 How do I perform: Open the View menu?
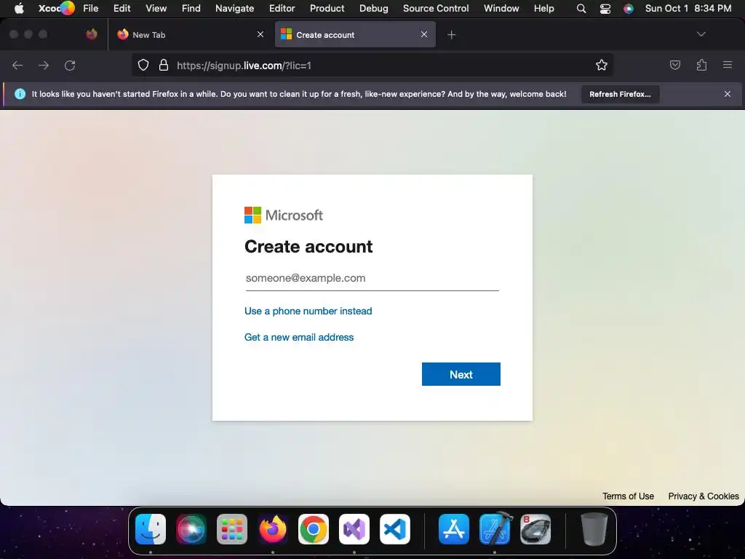tap(156, 8)
